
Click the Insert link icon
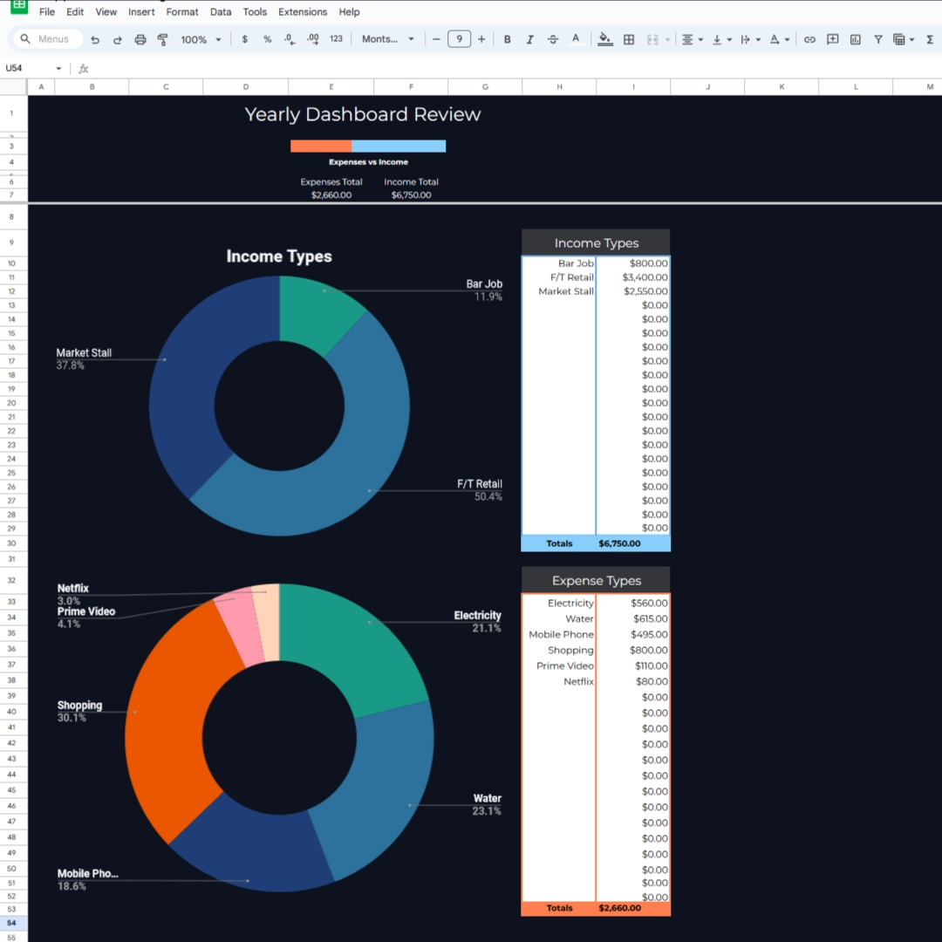coord(809,39)
